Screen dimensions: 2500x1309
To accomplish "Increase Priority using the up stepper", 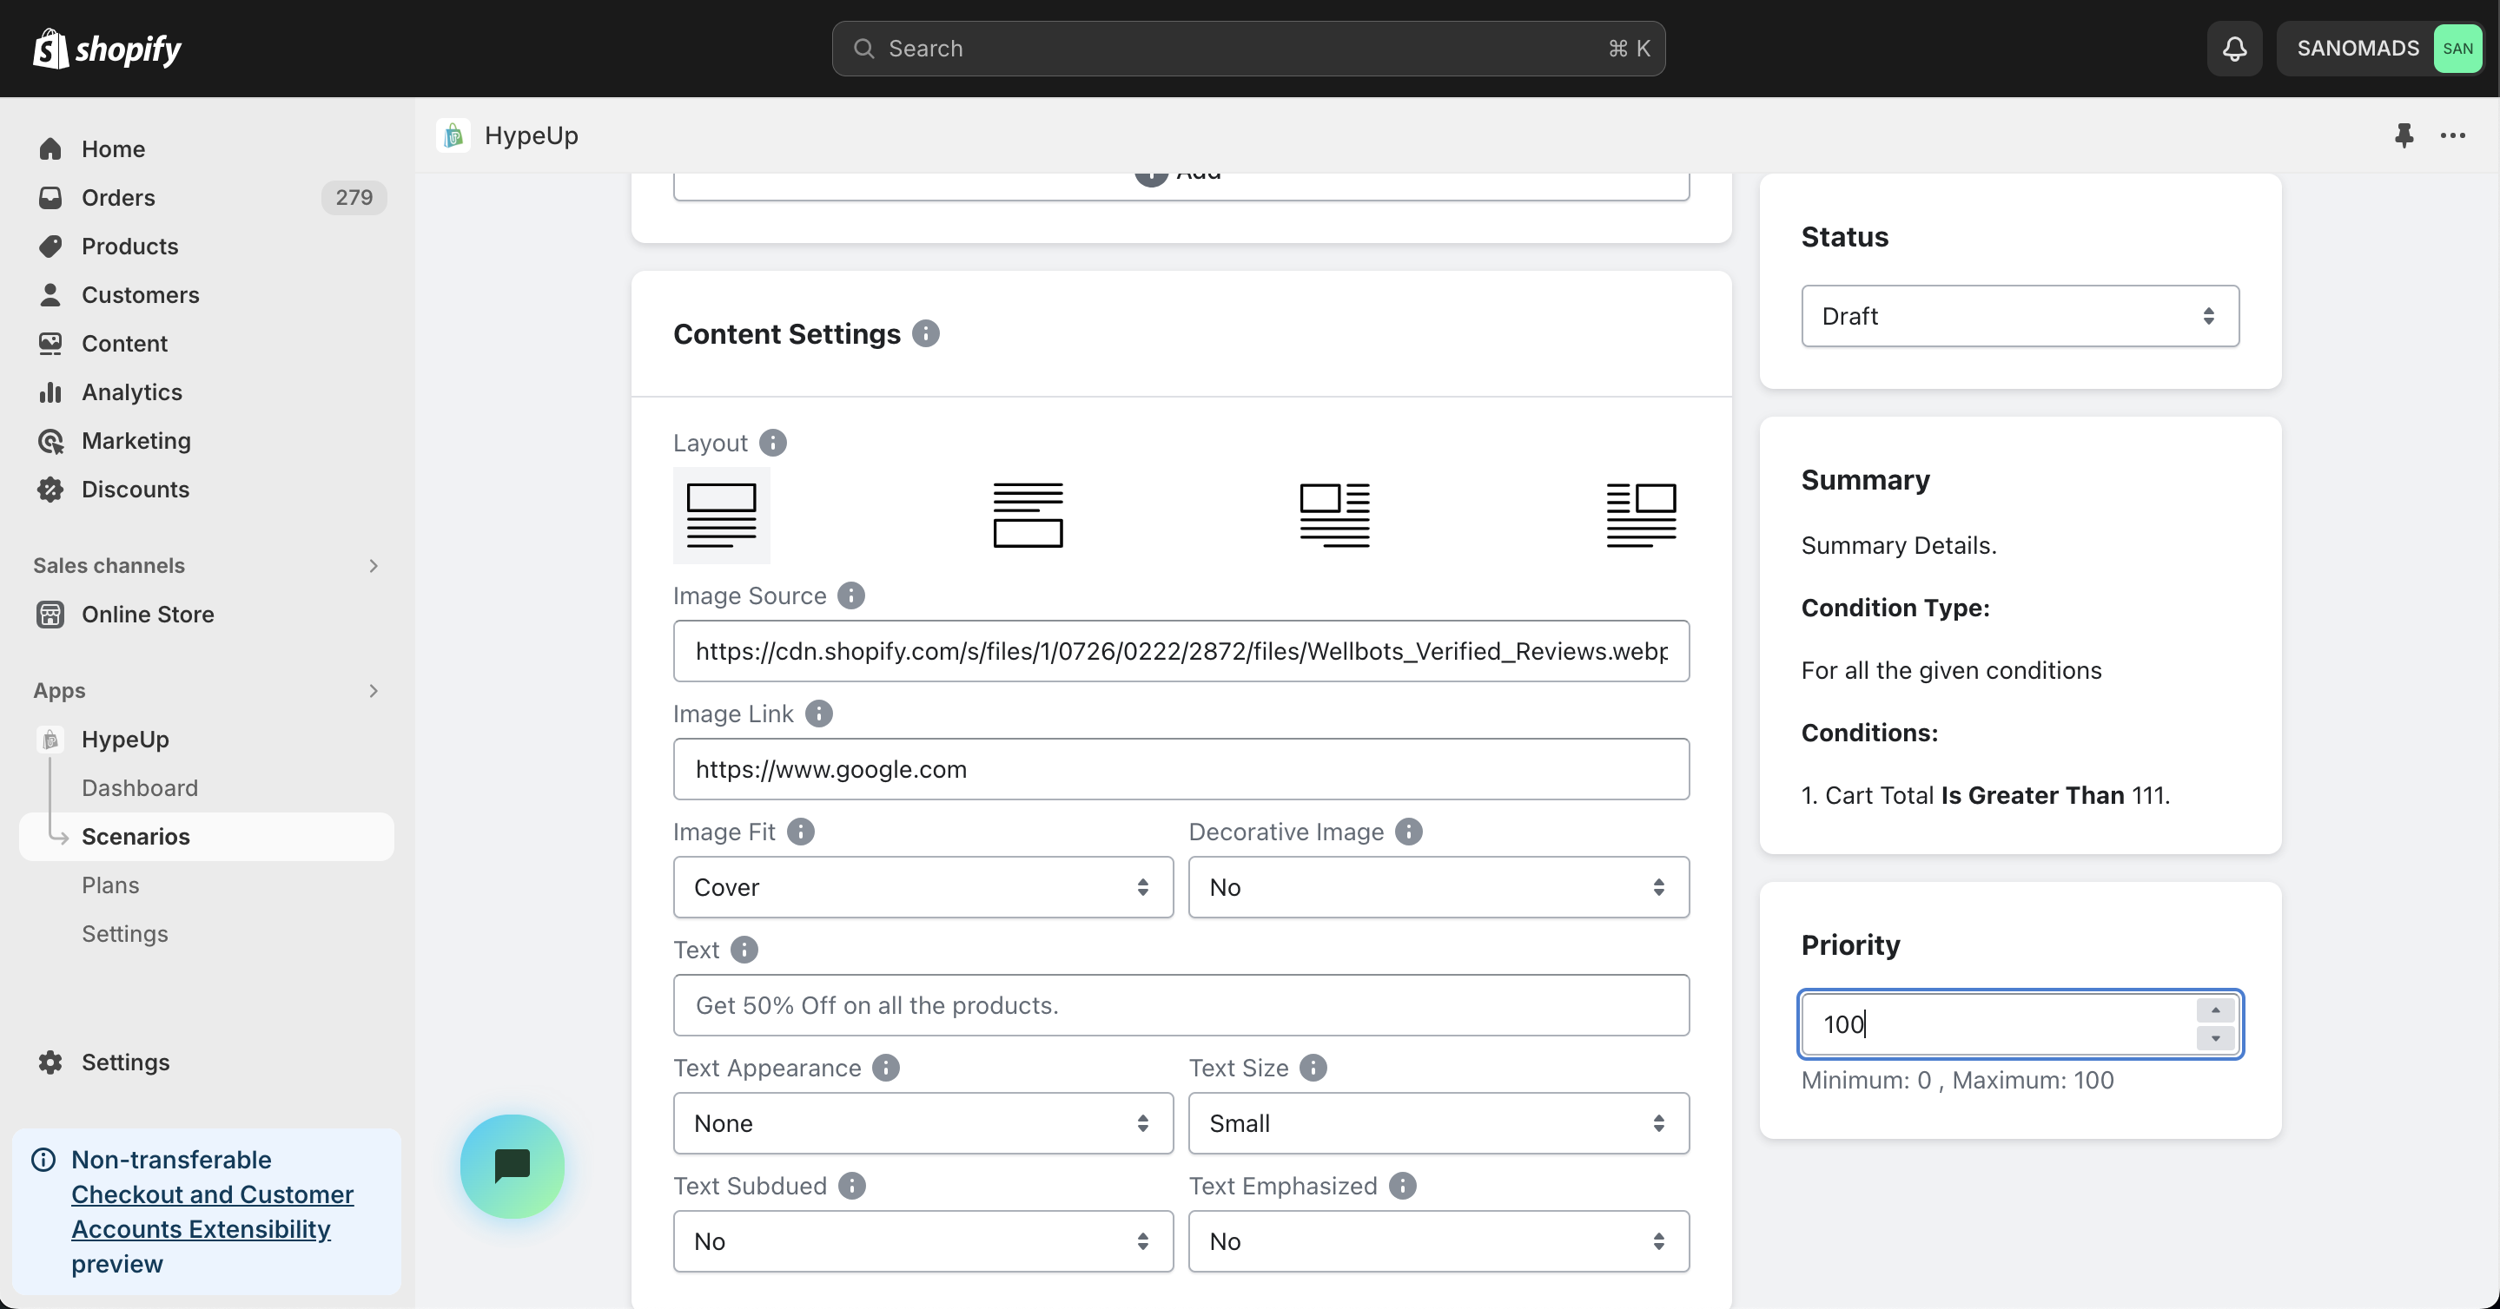I will [x=2215, y=1010].
